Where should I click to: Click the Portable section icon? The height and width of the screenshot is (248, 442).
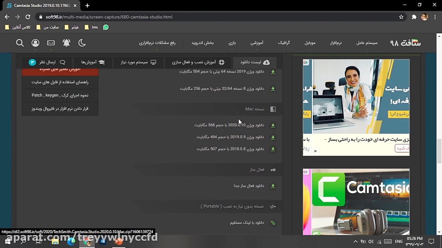click(273, 207)
